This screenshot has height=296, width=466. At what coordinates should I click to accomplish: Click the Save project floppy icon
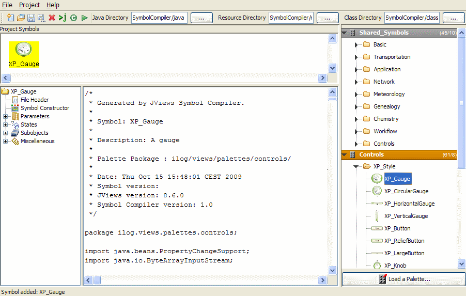(x=31, y=18)
